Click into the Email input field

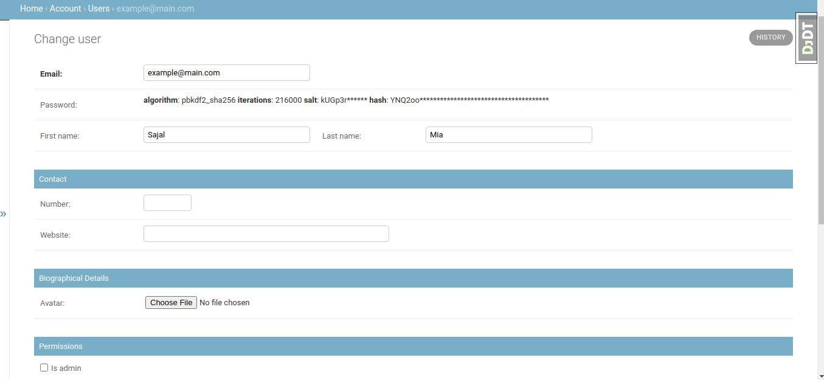(226, 72)
